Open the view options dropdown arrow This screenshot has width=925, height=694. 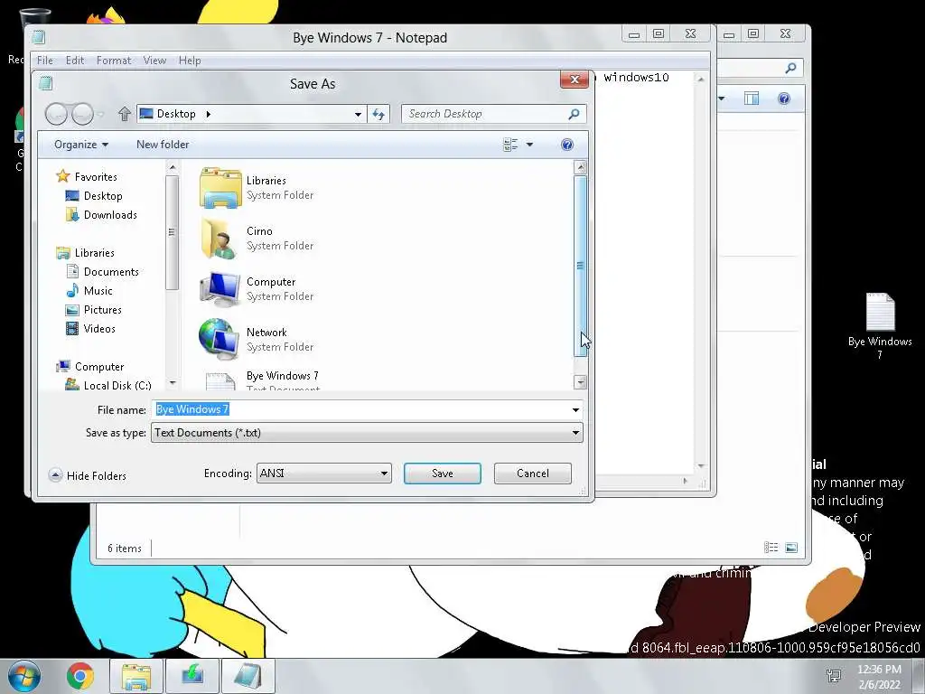pos(529,145)
